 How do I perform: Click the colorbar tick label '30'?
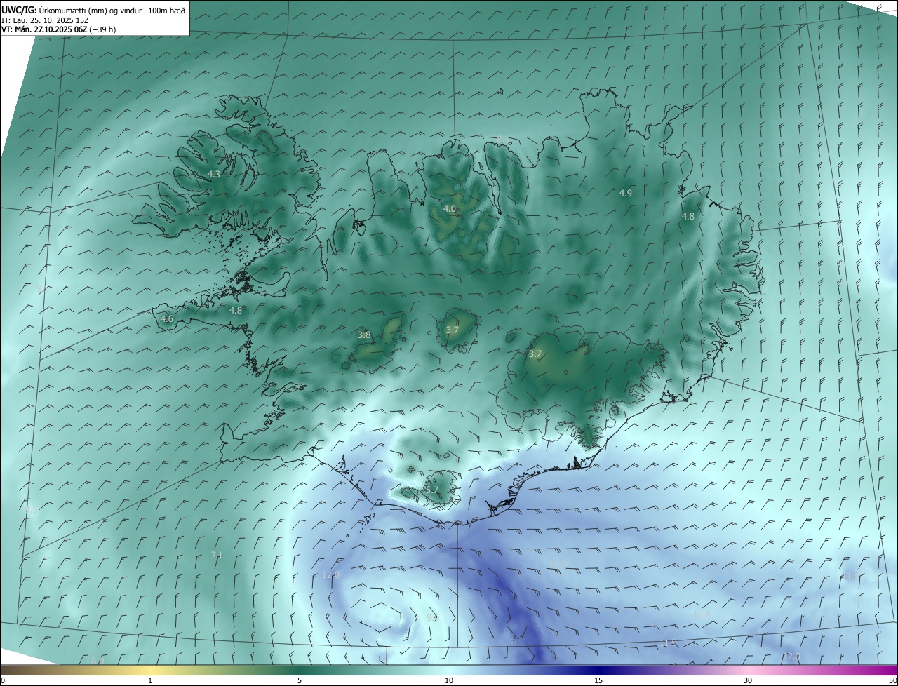click(748, 680)
